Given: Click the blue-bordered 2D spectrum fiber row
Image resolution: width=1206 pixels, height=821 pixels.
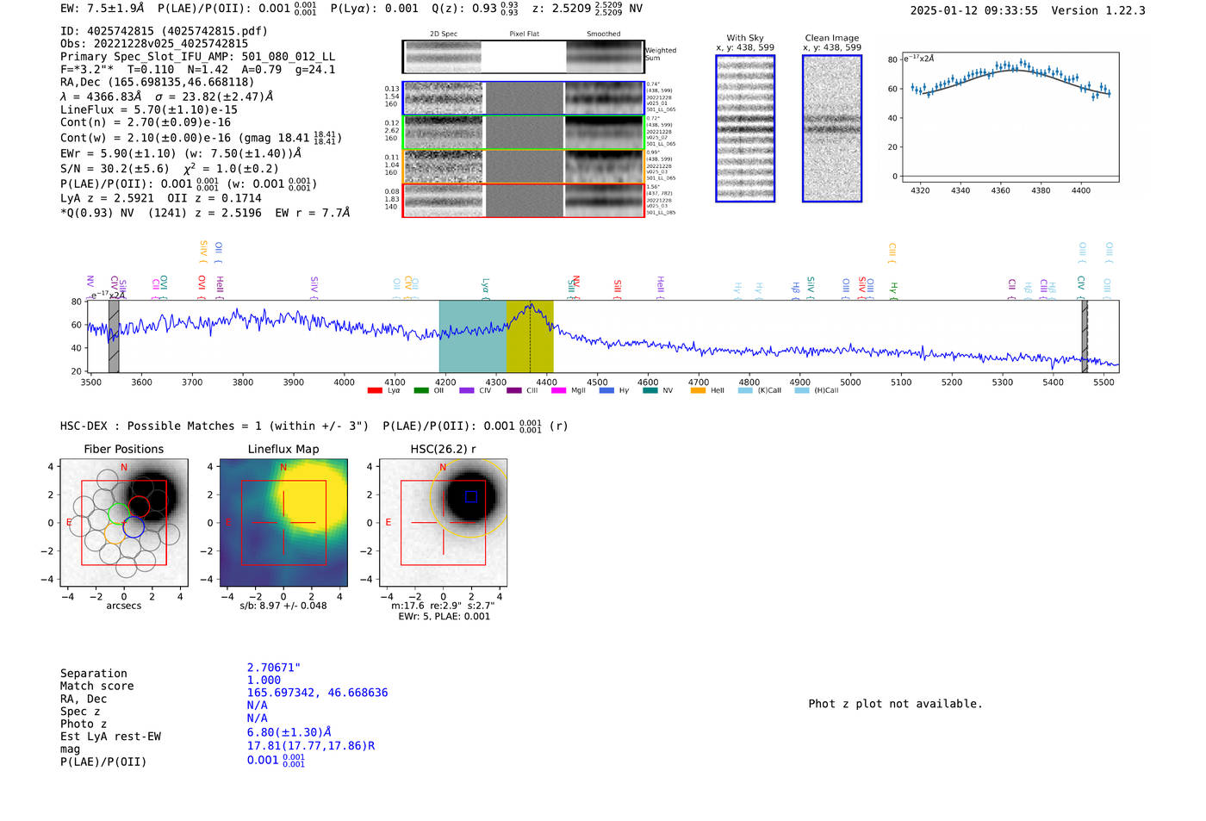Looking at the screenshot, I should (523, 98).
